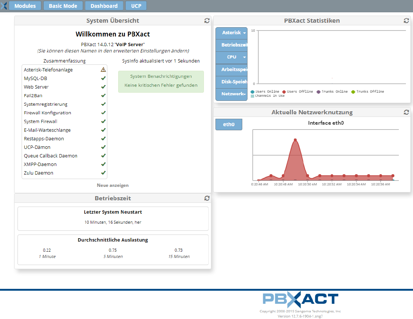413x319 pixels.
Task: Click the Trunks Offline green legend swatch
Action: point(353,92)
